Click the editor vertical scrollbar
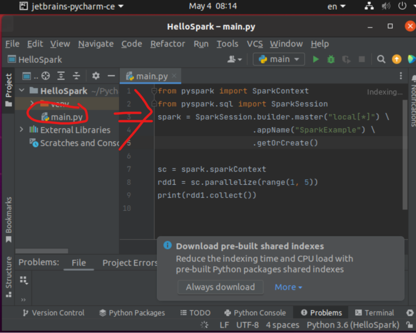 point(405,155)
